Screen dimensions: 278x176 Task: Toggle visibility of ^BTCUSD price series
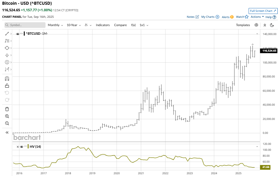(18, 34)
